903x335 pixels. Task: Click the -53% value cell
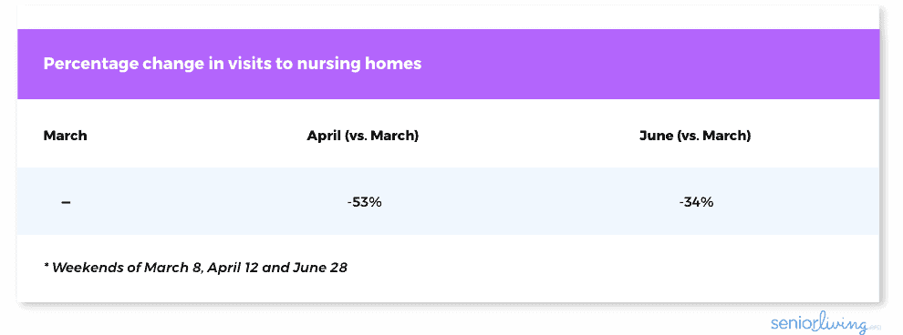(364, 202)
